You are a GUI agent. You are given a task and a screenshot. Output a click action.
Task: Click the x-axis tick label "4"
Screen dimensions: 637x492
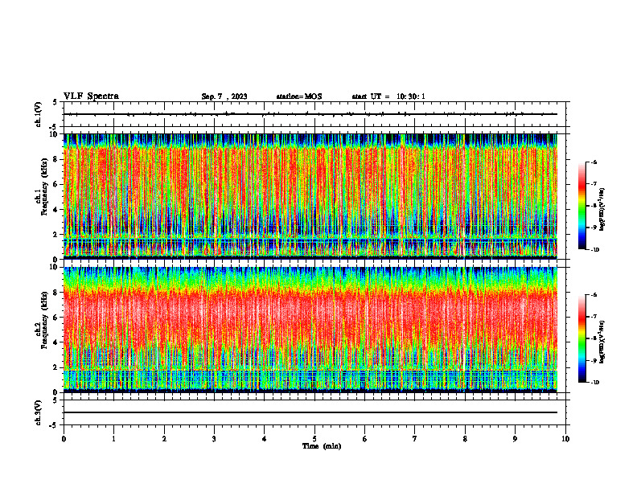click(265, 439)
